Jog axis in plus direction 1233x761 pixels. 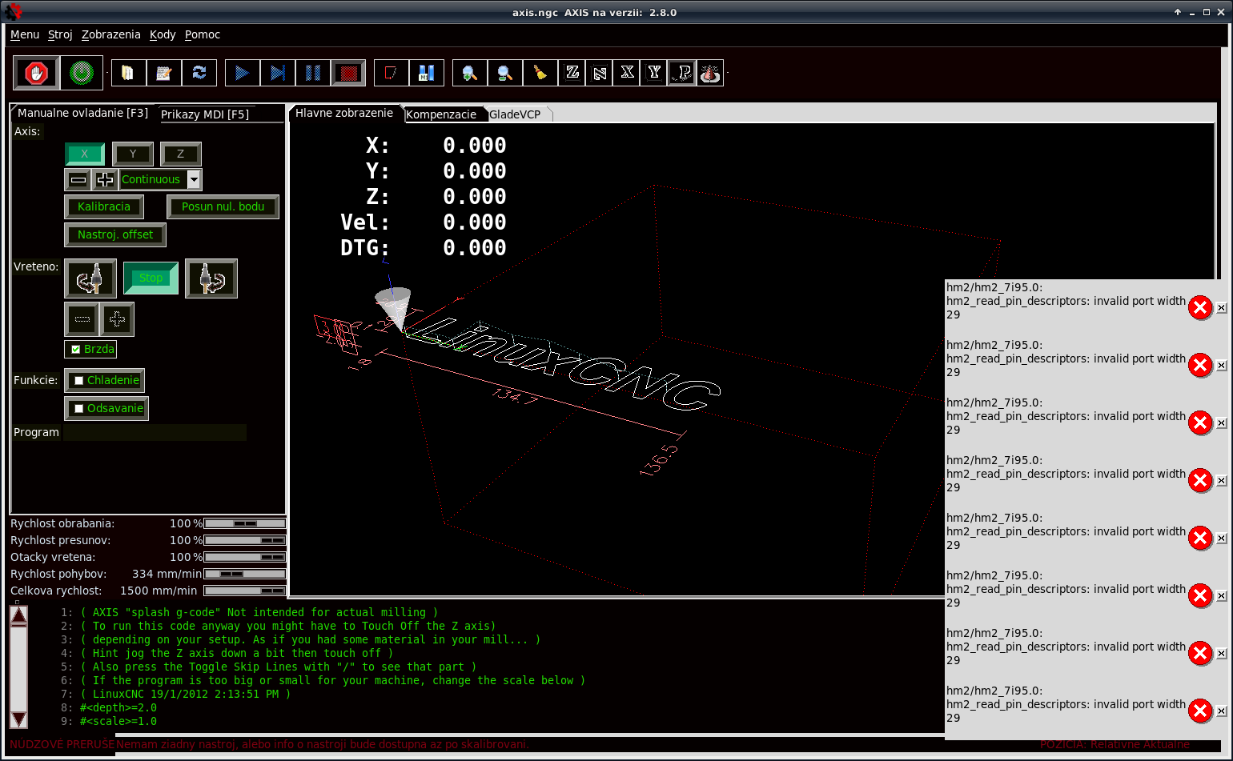105,179
